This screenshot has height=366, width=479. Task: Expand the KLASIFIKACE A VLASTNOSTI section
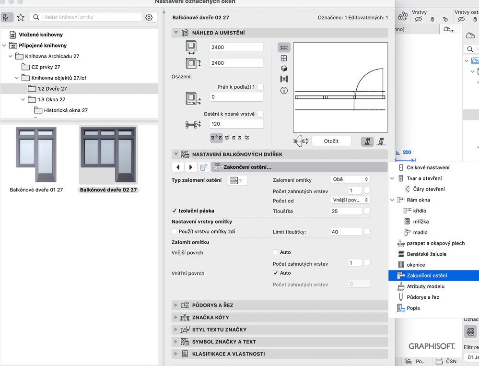(x=175, y=354)
